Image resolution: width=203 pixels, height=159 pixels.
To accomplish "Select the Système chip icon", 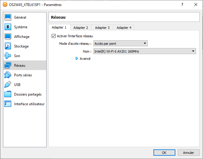I will (x=8, y=27).
